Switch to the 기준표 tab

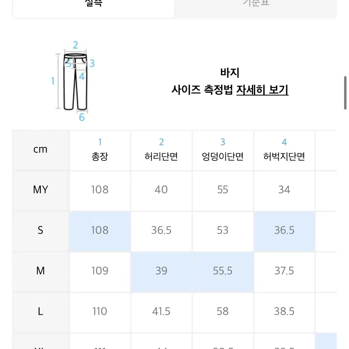click(256, 7)
